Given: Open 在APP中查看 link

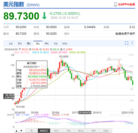Looking at the screenshot, I should [126, 5].
